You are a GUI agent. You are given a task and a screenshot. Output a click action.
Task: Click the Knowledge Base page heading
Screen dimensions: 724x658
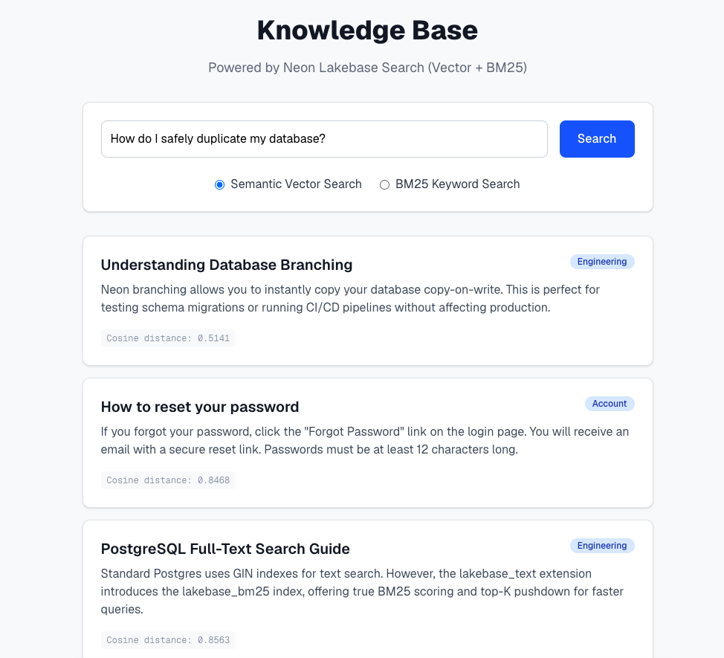click(x=367, y=30)
